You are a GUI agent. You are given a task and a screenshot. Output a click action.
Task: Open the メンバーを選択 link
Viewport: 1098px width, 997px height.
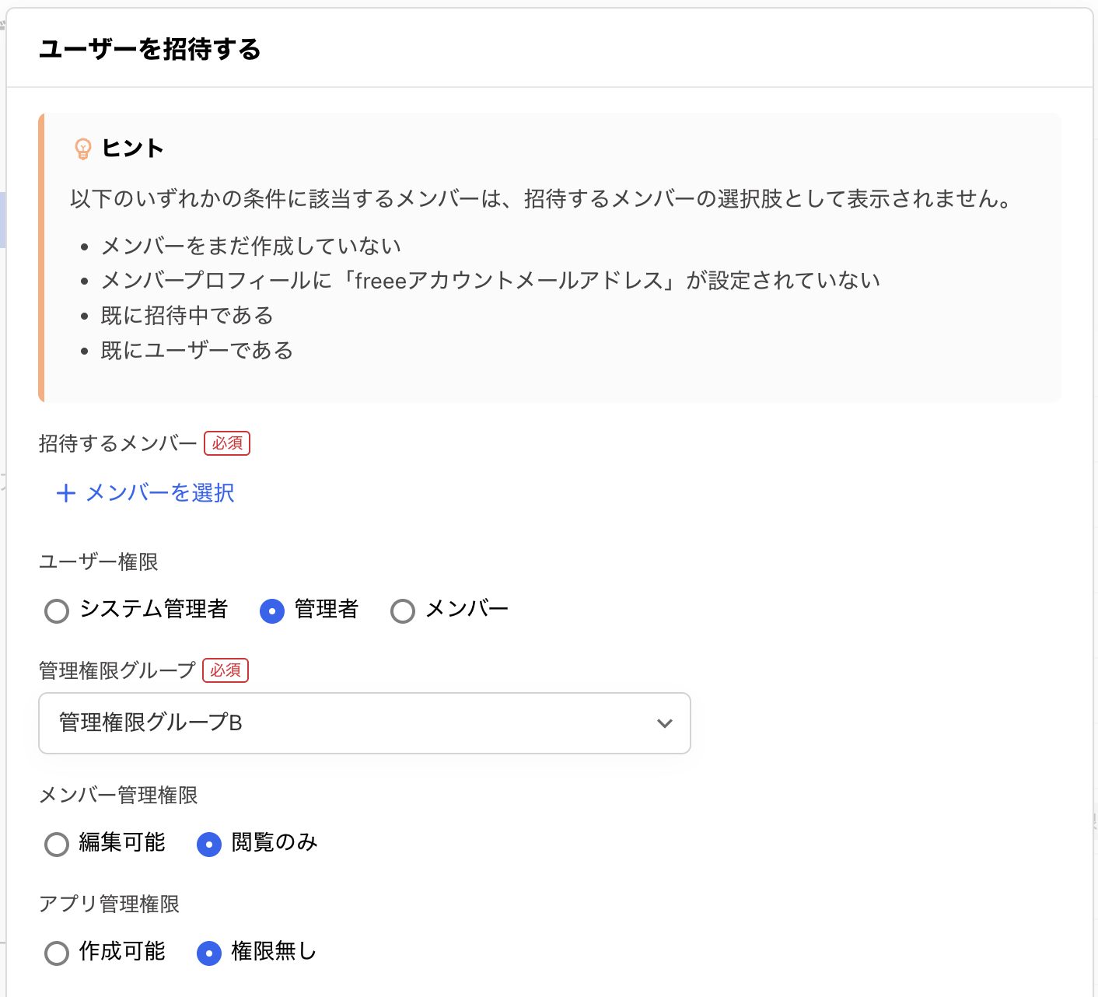(159, 493)
